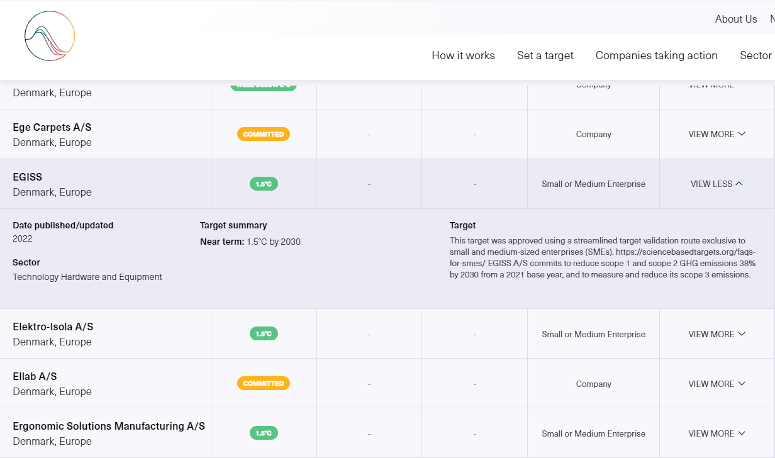Image resolution: width=775 pixels, height=458 pixels.
Task: Go to Companies taking action page
Action: tap(656, 55)
